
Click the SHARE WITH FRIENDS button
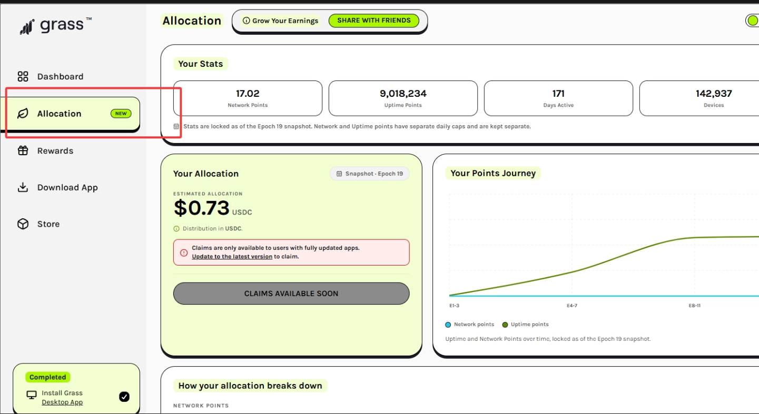(374, 21)
